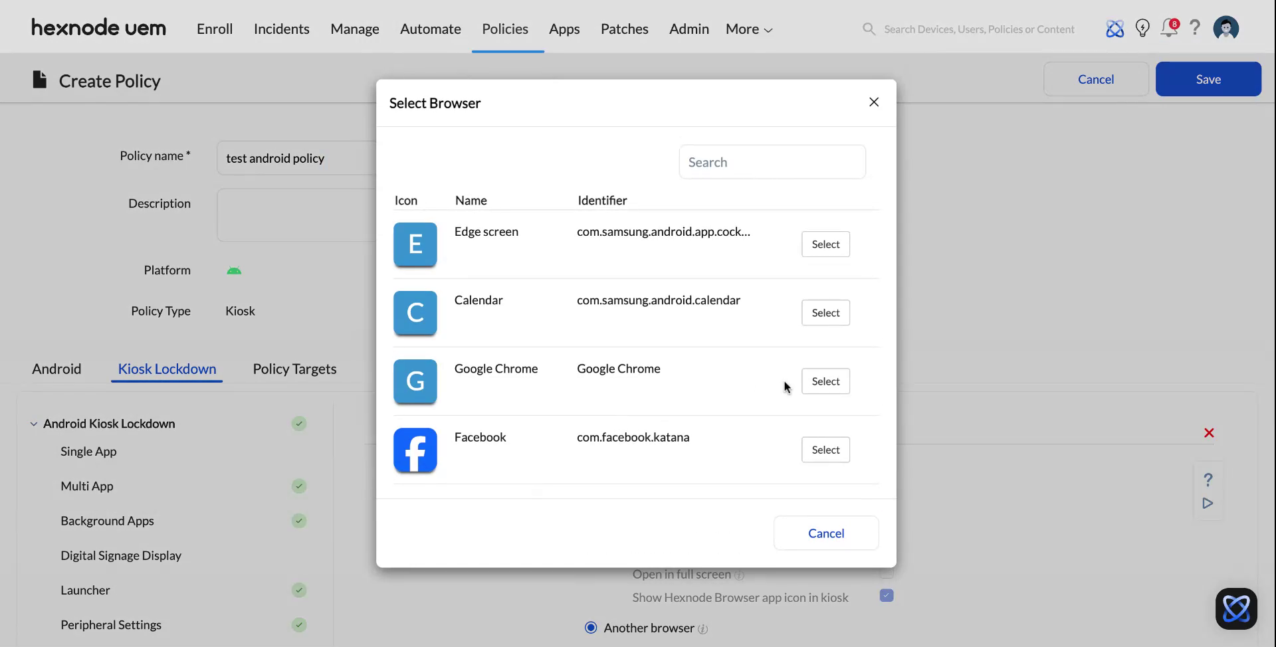Click the search magnifier in the top bar
1276x647 pixels.
coord(869,29)
